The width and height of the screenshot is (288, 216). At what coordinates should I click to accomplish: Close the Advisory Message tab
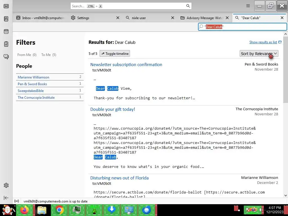(x=227, y=18)
